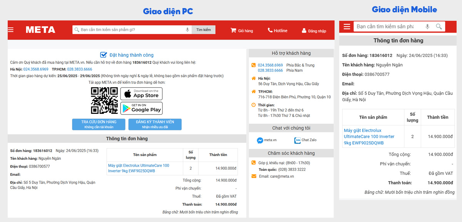This screenshot has width=462, height=222.
Task: Click the magnifier icon in mobile search box
Action: [x=439, y=27]
